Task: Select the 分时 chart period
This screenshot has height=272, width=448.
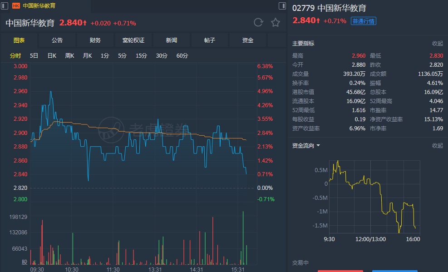Action: click(x=15, y=56)
